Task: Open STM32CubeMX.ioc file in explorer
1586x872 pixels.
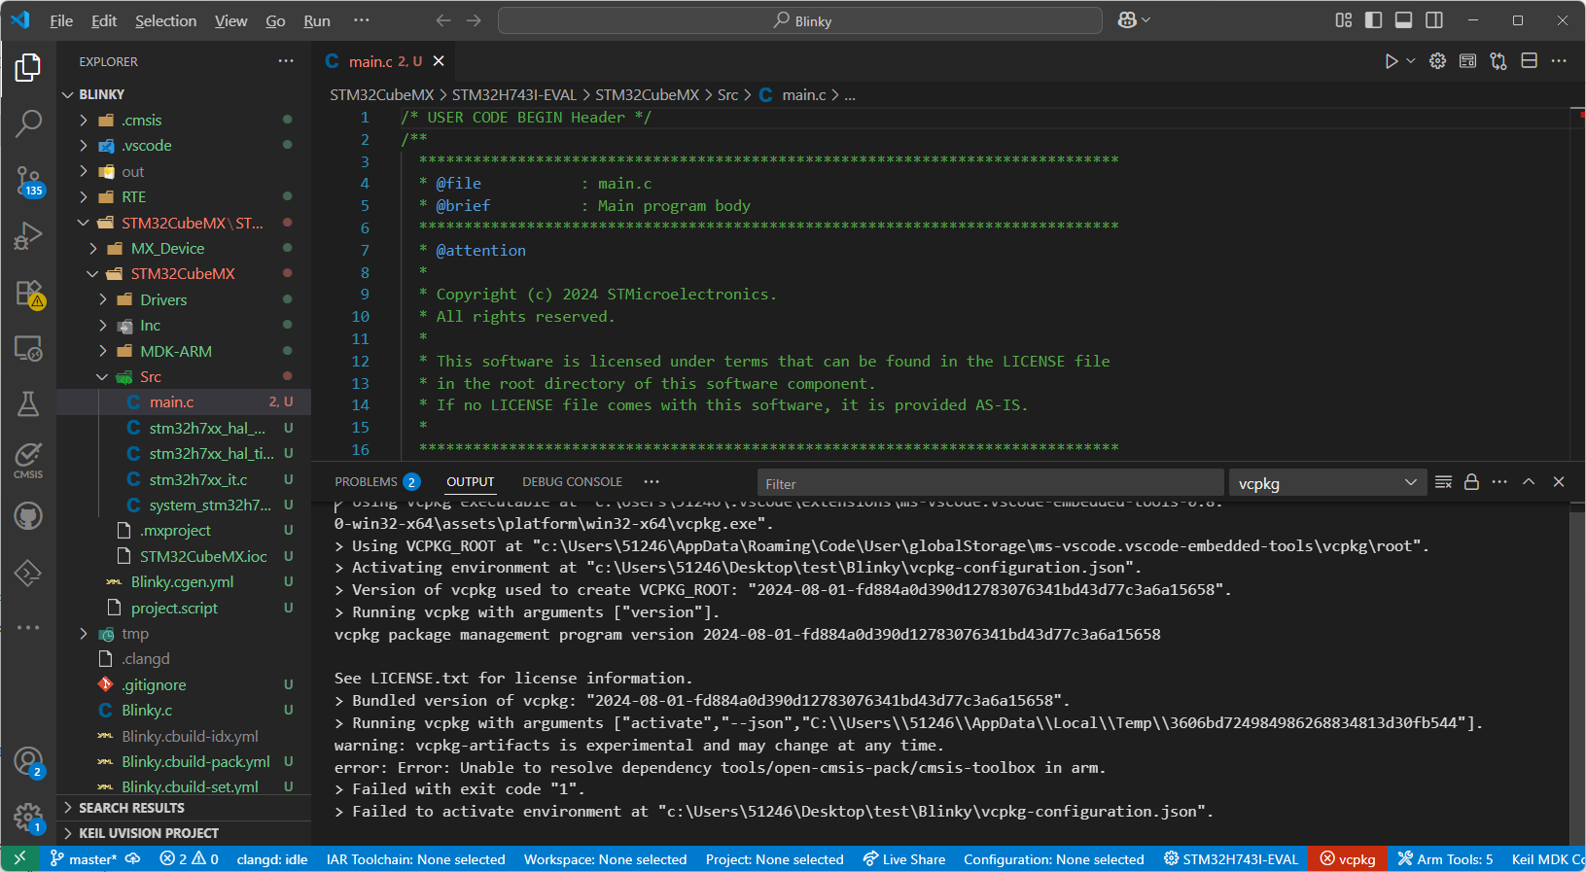Action: (202, 556)
